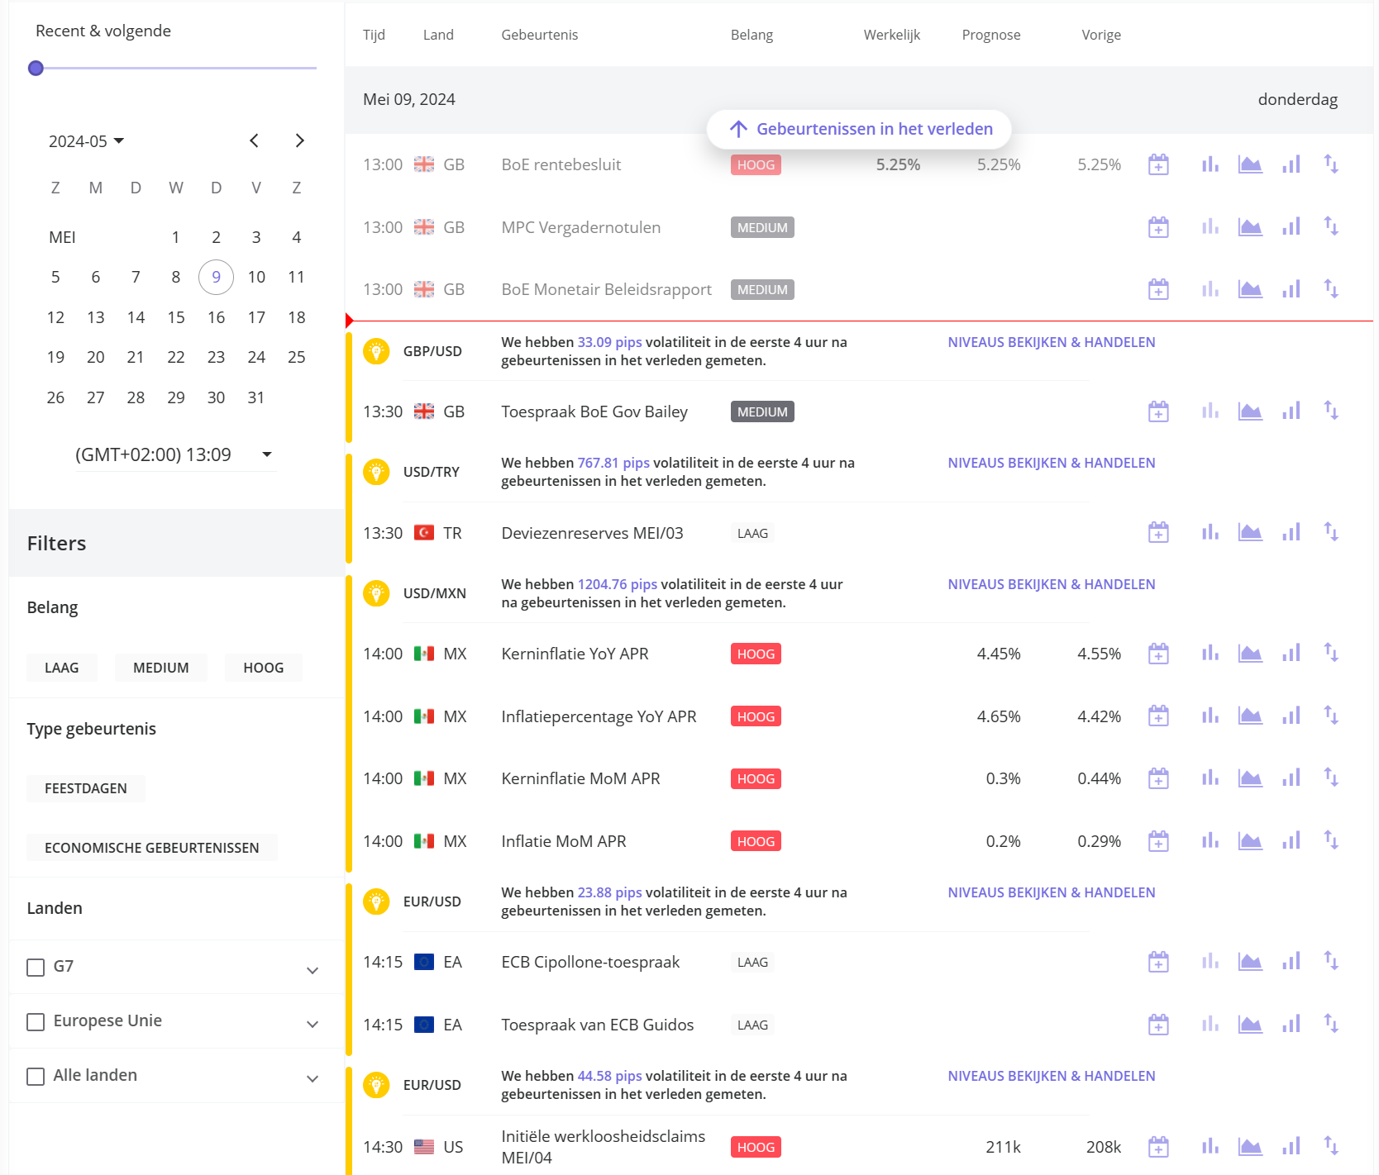The width and height of the screenshot is (1379, 1175).
Task: Expand the Alle landen country list
Action: click(313, 1078)
